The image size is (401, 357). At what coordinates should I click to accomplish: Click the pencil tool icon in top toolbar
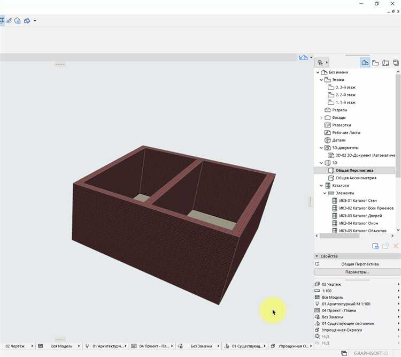click(x=9, y=20)
